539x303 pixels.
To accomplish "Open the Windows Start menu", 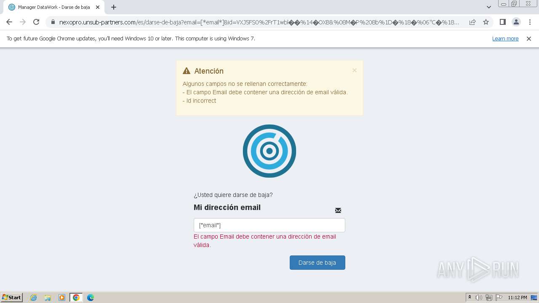I will click(x=11, y=298).
